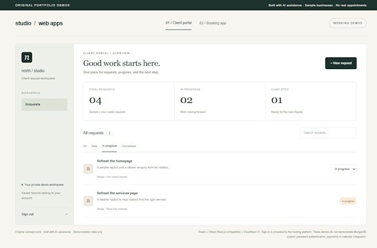The width and height of the screenshot is (377, 248).
Task: Click the north studio 'n' logo icon
Action: pos(27,57)
